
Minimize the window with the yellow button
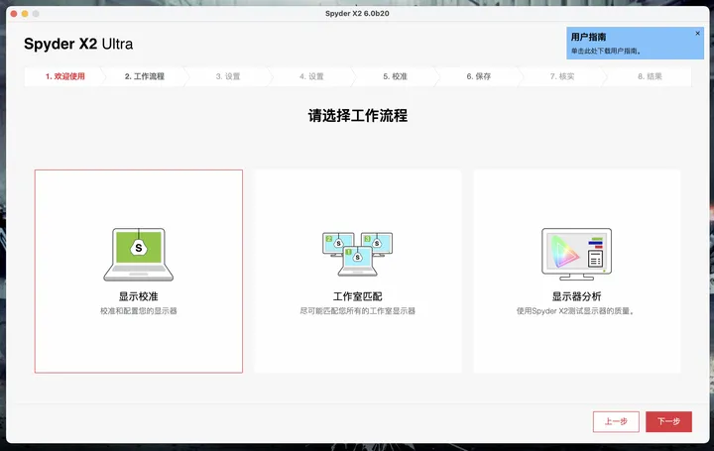click(25, 14)
